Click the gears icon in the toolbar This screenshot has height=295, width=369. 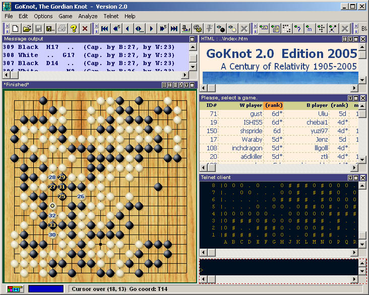pos(197,29)
